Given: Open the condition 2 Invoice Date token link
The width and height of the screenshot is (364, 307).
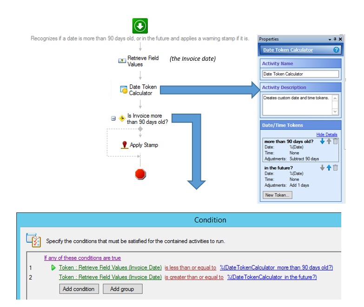Looking at the screenshot, I should pyautogui.click(x=110, y=277).
